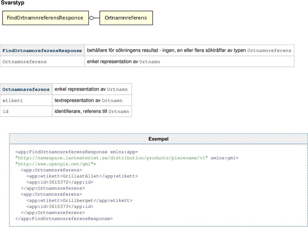Click the Svarstyp heading
308x227 pixels.
pos(13,3)
